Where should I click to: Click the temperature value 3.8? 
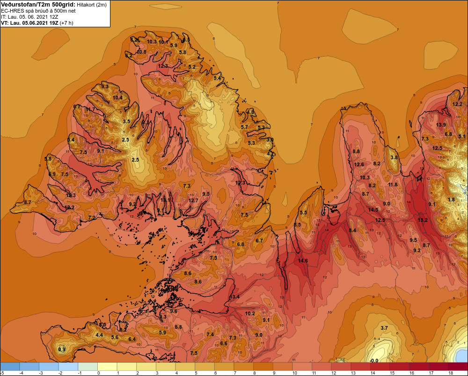[394, 157]
